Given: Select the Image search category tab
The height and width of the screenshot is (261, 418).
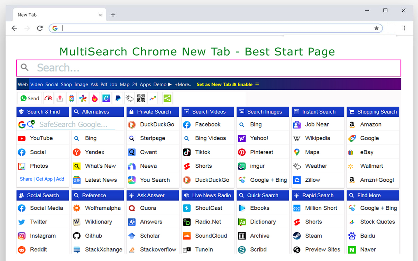Looking at the screenshot, I should tap(81, 84).
